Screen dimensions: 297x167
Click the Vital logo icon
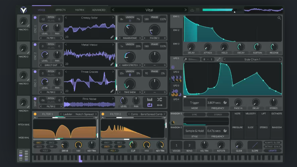click(x=23, y=10)
